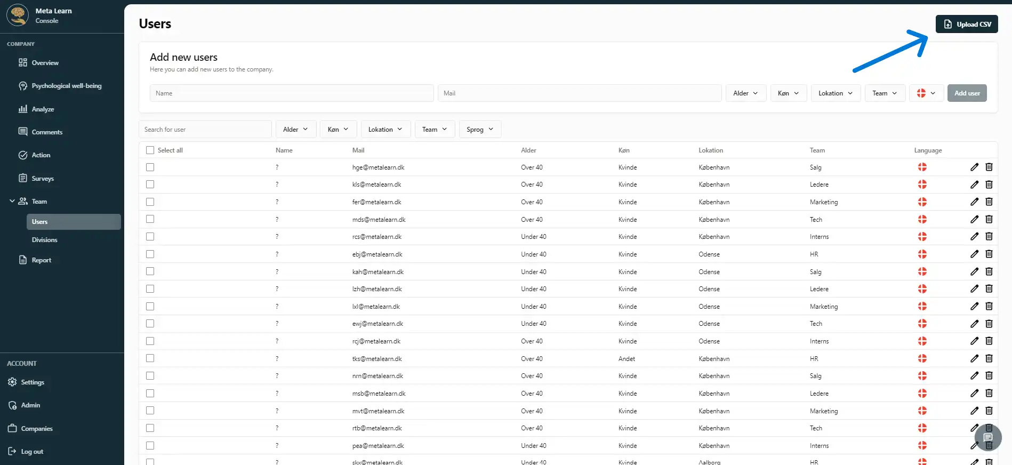The image size is (1012, 465).
Task: Delete the kls@metalearn.dk user via trash icon
Action: tap(989, 185)
